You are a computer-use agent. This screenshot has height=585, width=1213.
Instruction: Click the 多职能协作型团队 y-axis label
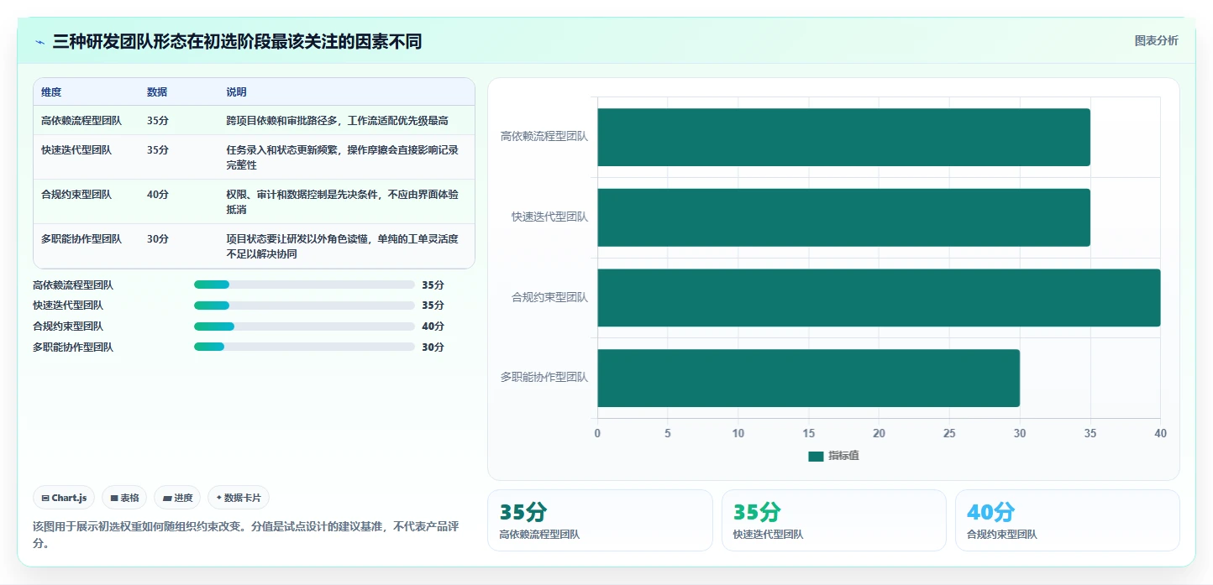point(544,378)
